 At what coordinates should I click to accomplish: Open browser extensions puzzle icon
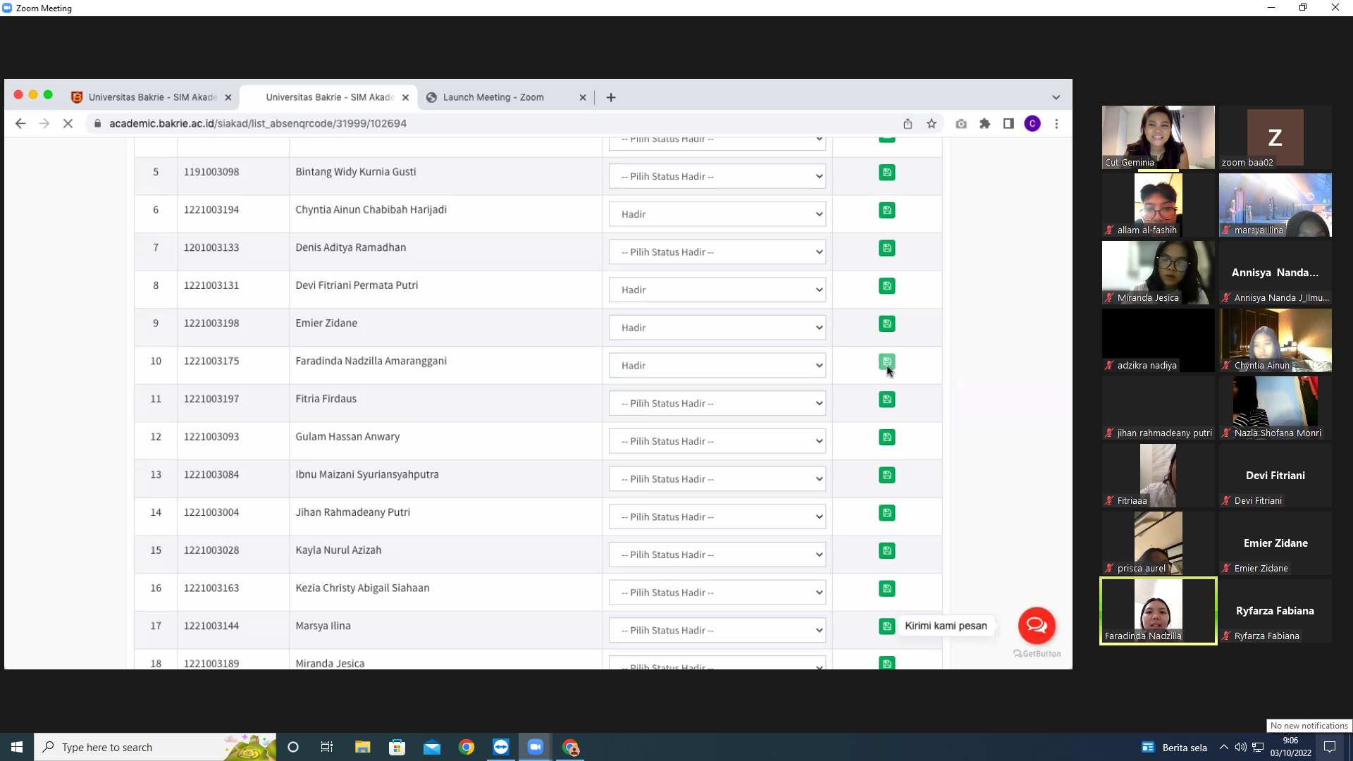(985, 124)
